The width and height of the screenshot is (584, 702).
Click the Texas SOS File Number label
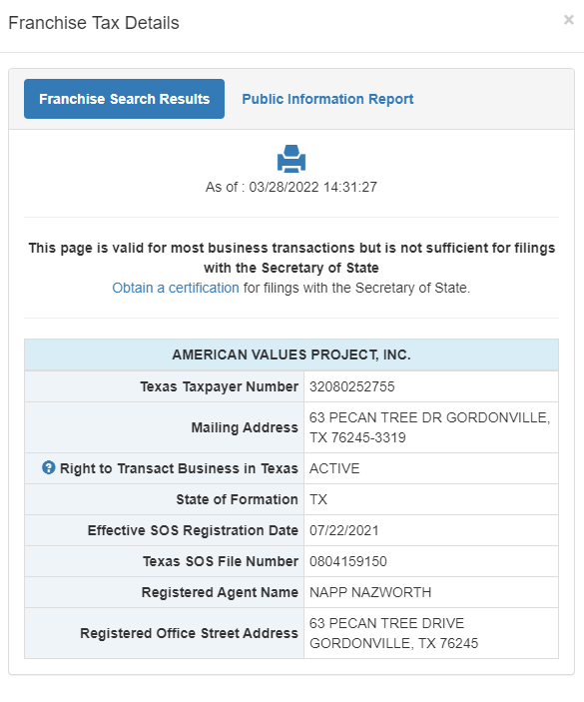point(221,561)
